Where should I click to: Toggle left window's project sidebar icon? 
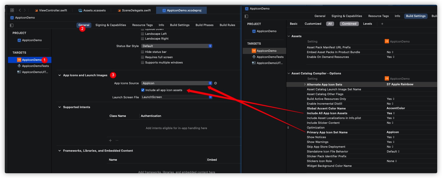point(11,25)
